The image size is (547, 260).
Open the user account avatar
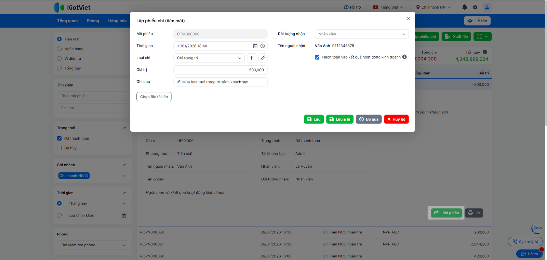[x=487, y=7]
